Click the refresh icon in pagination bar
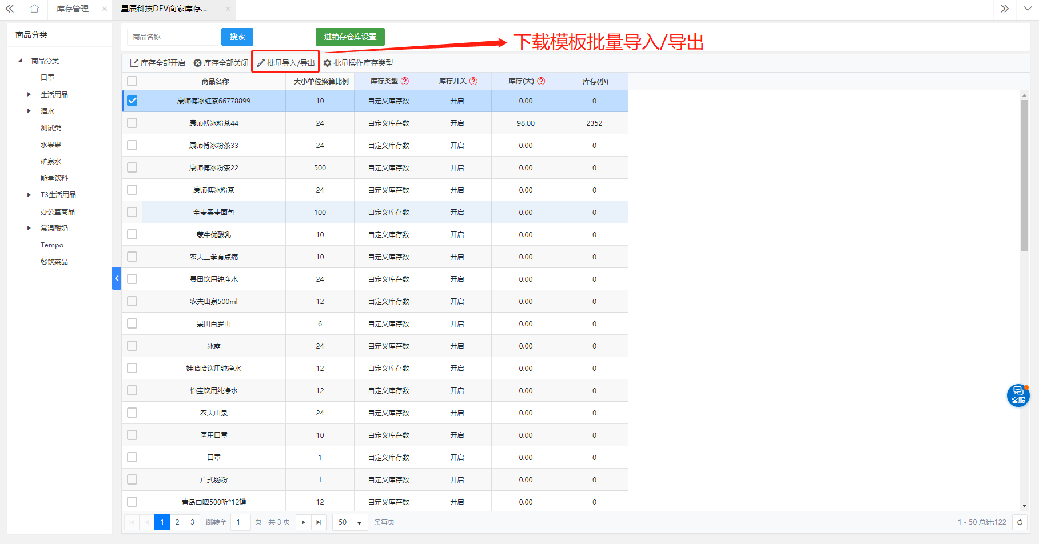 pyautogui.click(x=1020, y=522)
